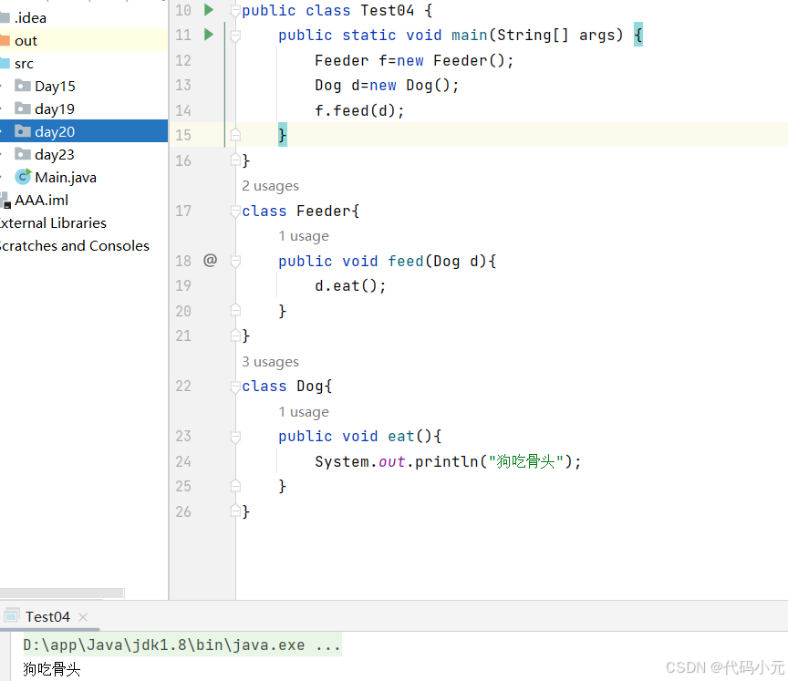Image resolution: width=788 pixels, height=681 pixels.
Task: Collapse the feed method fold on line 18
Action: point(234,261)
